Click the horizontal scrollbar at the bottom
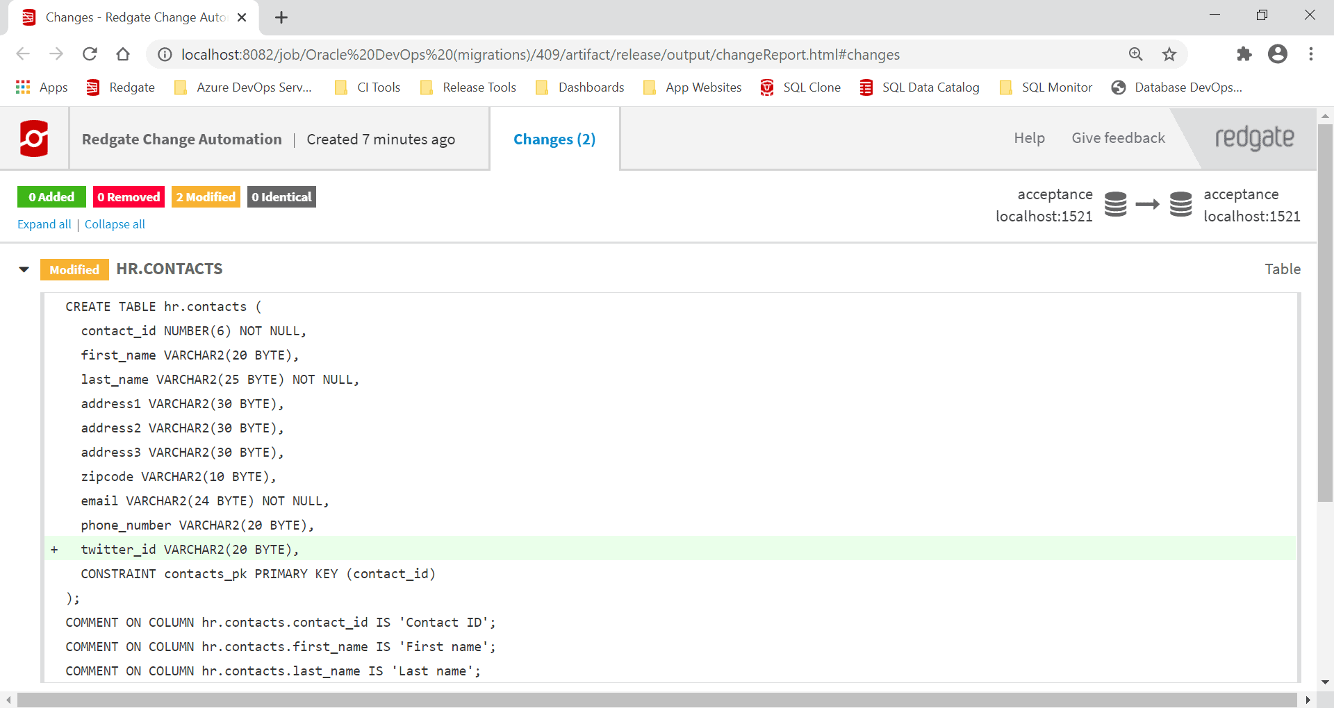 (x=657, y=700)
